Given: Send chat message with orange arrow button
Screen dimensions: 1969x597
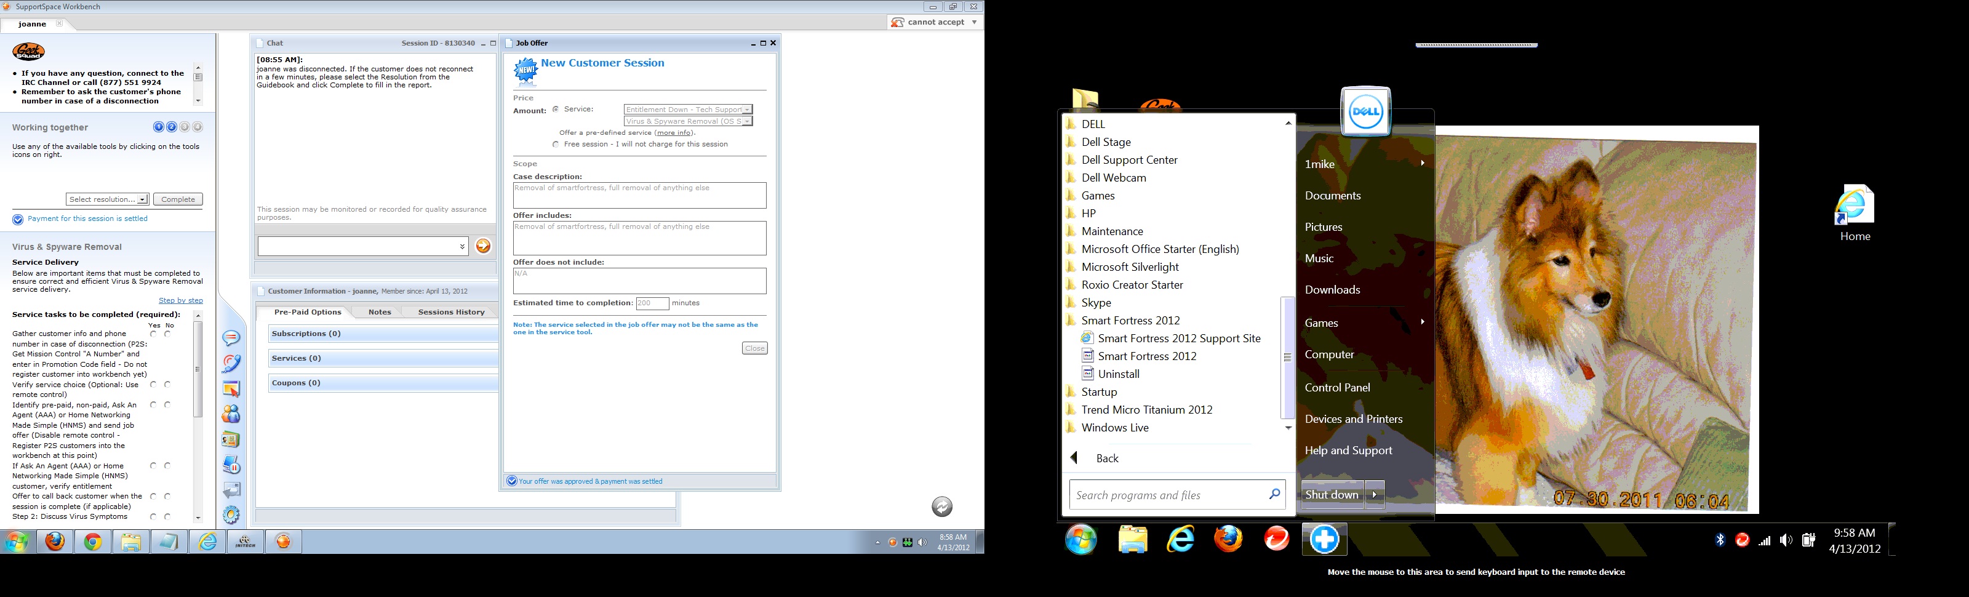Looking at the screenshot, I should click(x=483, y=246).
